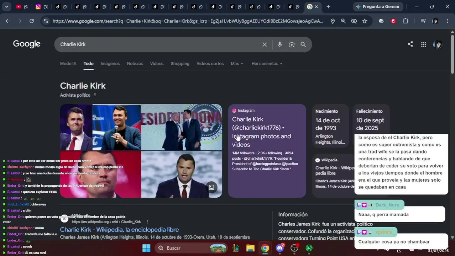Go to the Google logo homepage

coord(27,44)
